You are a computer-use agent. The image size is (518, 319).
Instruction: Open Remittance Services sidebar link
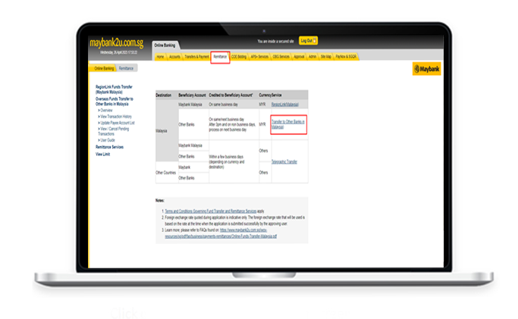(109, 147)
